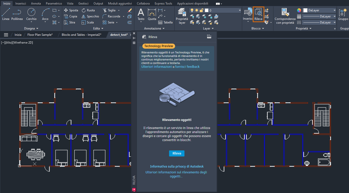Select the Serie array tool
The image size is (349, 193).
tap(109, 22)
